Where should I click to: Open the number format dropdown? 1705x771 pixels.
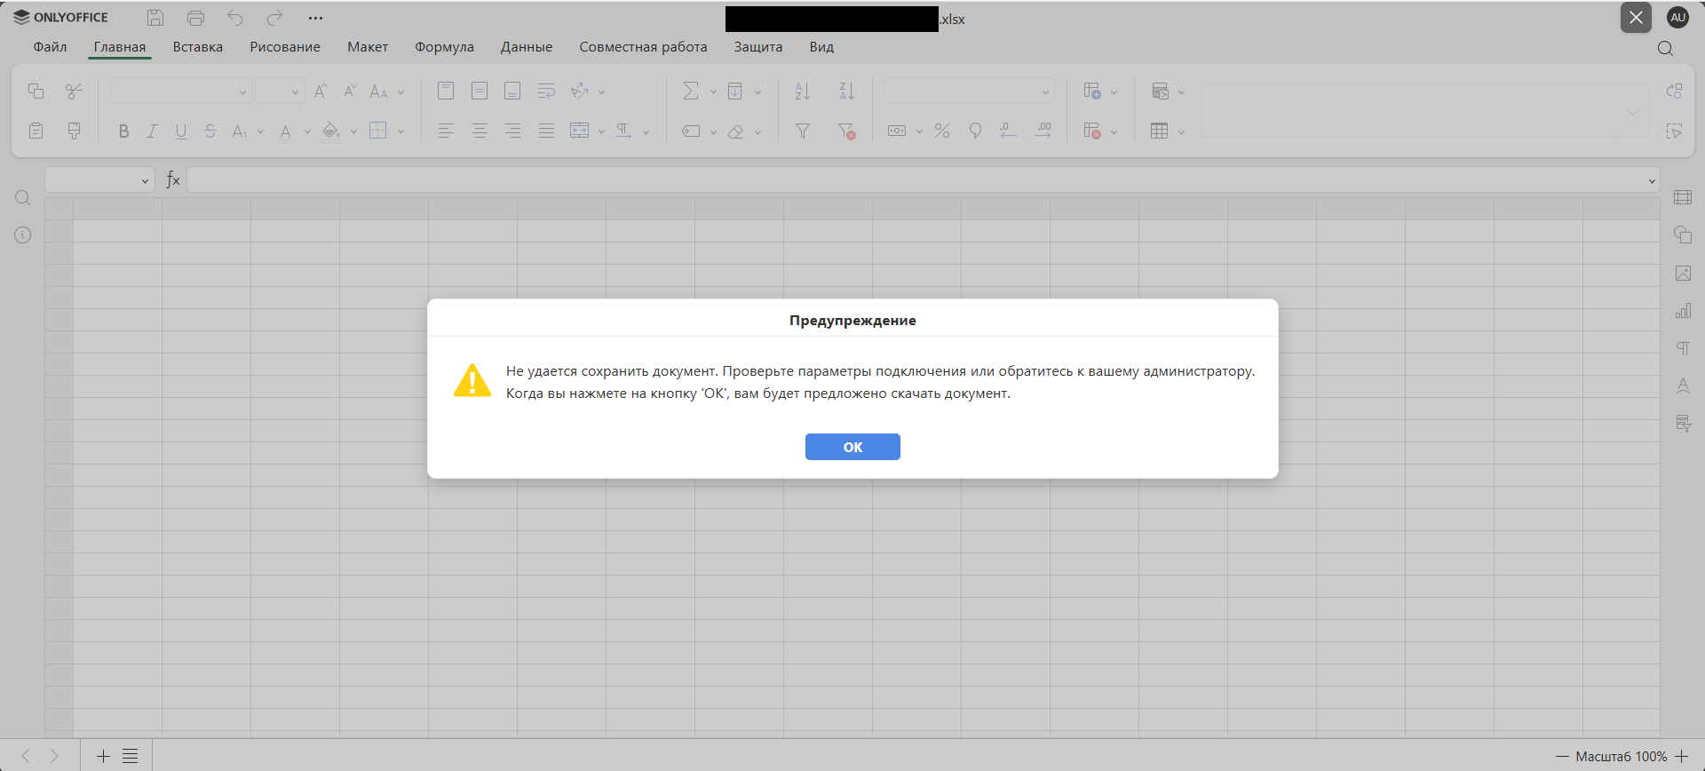coord(1044,91)
